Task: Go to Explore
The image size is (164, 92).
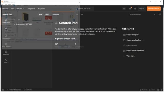Action: pyautogui.click(x=42, y=8)
